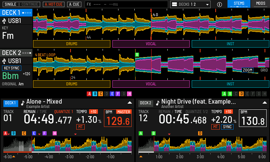Toggle VOCAL stem on Deck 1
The width and height of the screenshot is (270, 162).
[151, 44]
